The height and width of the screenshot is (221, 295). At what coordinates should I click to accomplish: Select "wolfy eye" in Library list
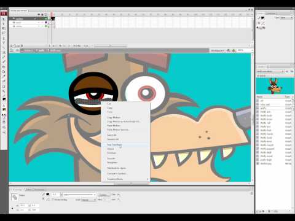(265, 126)
